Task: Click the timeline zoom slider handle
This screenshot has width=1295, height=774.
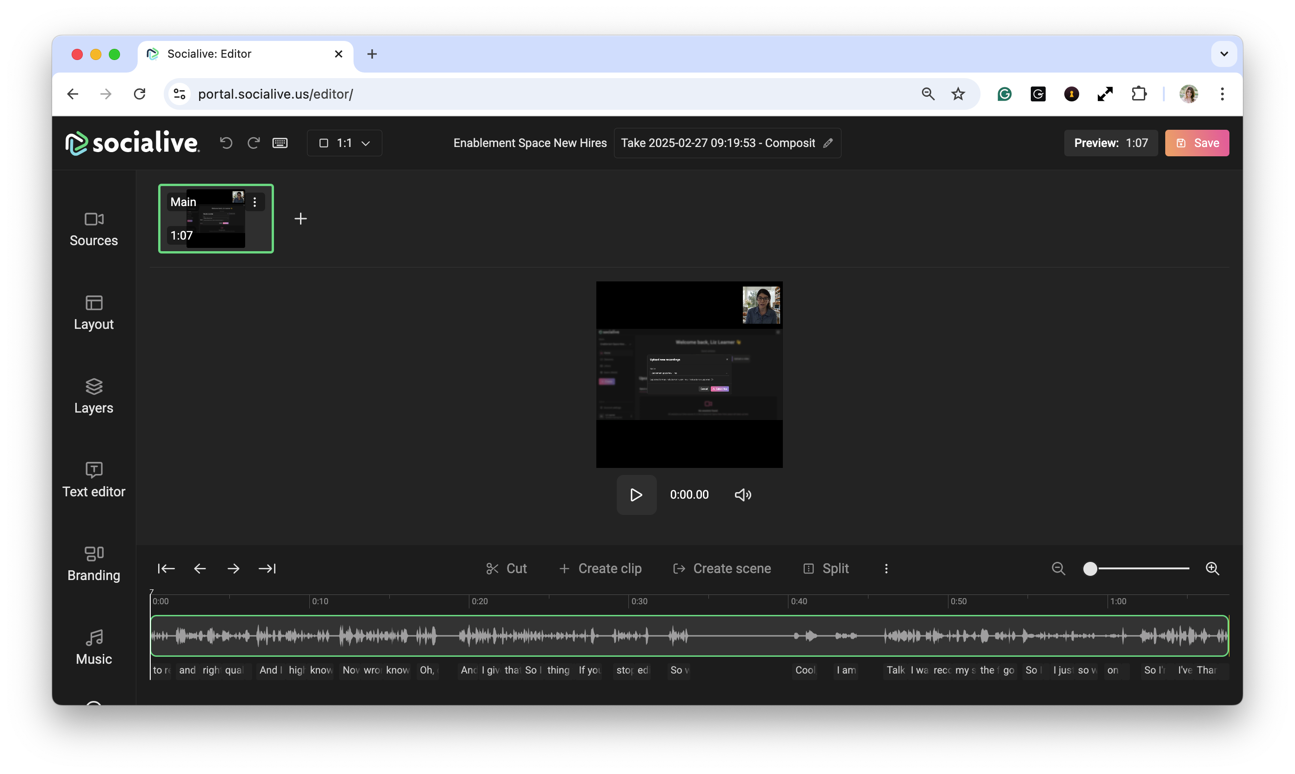Action: pos(1090,568)
